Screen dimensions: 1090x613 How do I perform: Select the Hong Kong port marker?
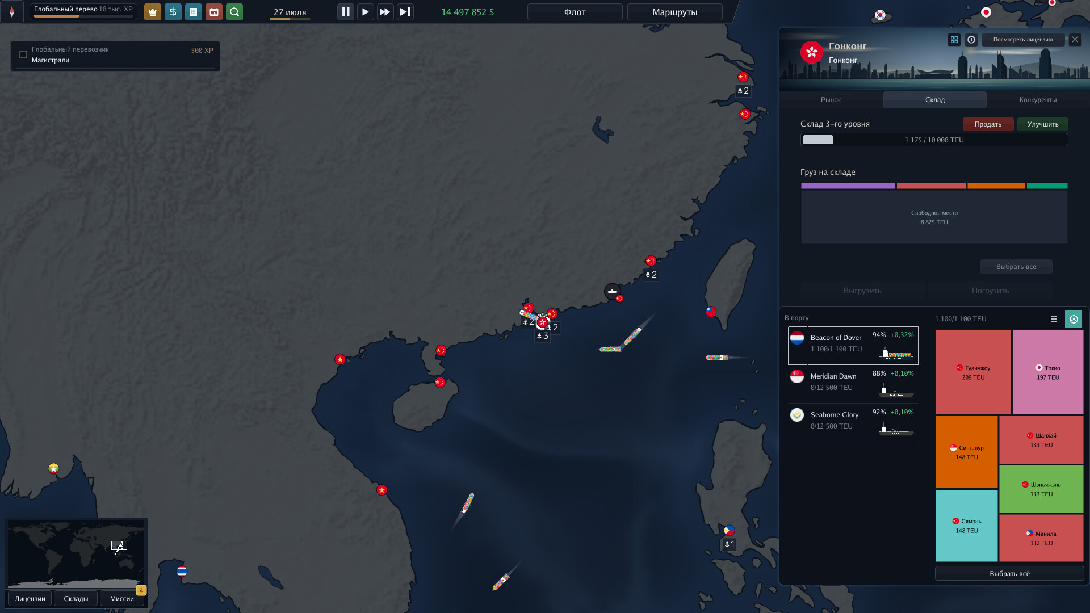tap(542, 322)
